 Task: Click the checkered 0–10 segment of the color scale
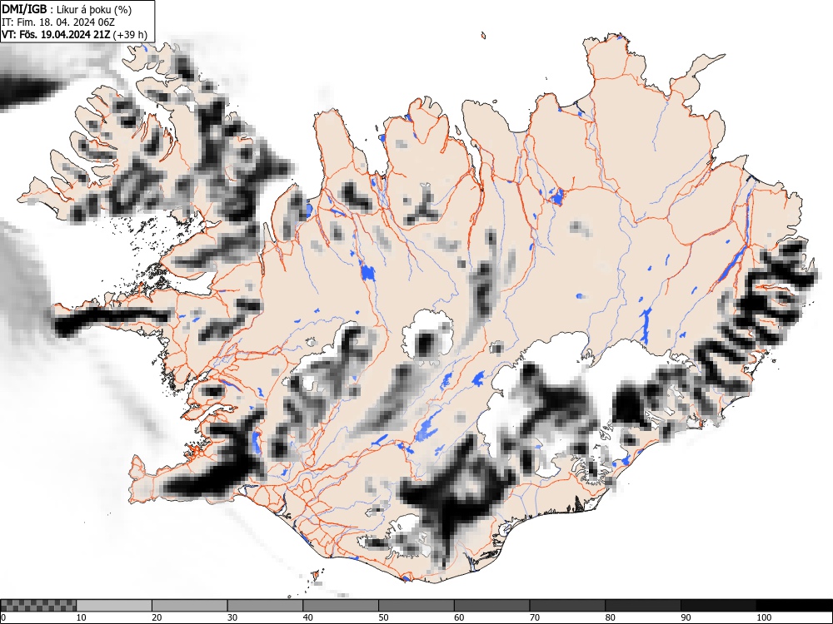(x=39, y=606)
